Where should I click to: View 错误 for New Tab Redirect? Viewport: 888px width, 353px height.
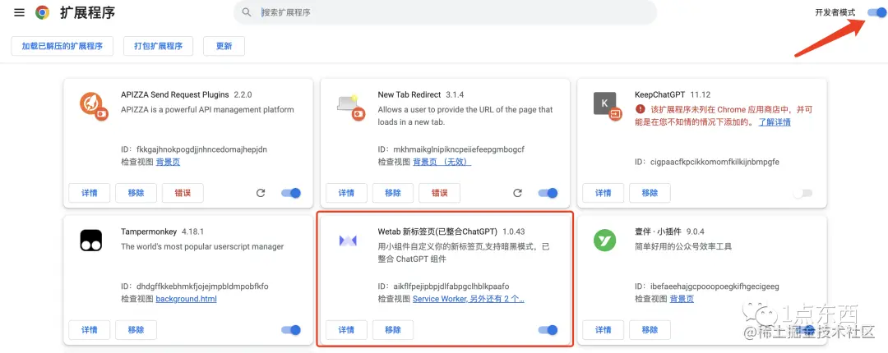tap(440, 193)
